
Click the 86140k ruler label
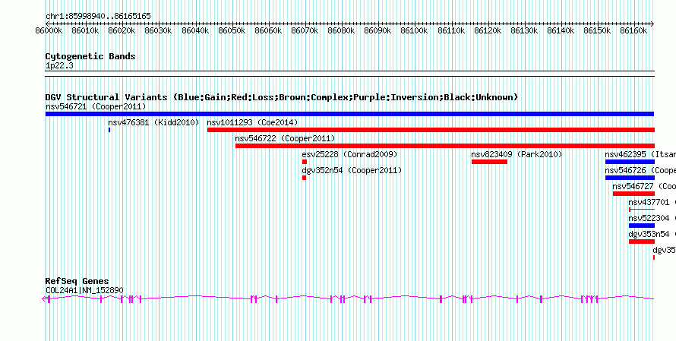[x=561, y=31]
